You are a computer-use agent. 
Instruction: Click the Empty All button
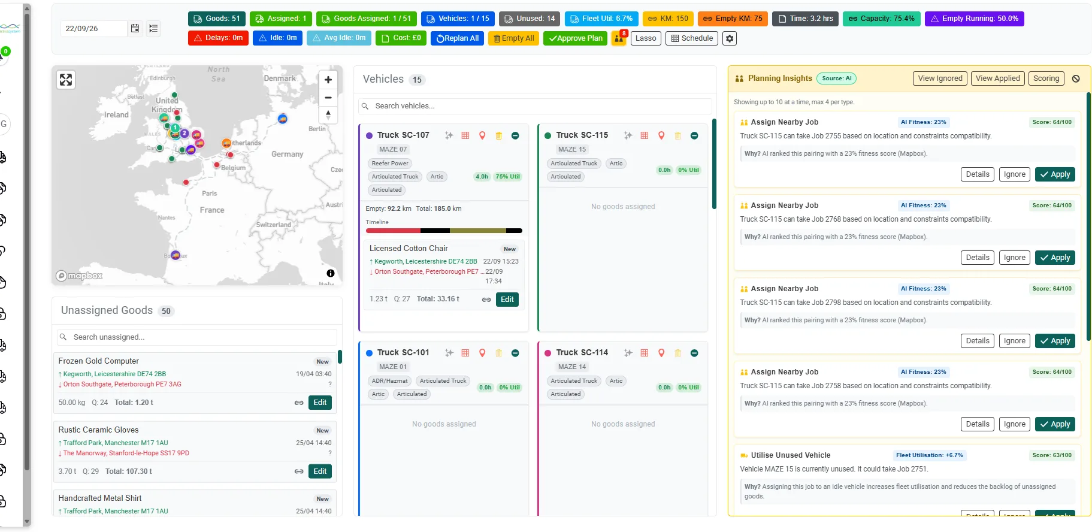click(513, 38)
